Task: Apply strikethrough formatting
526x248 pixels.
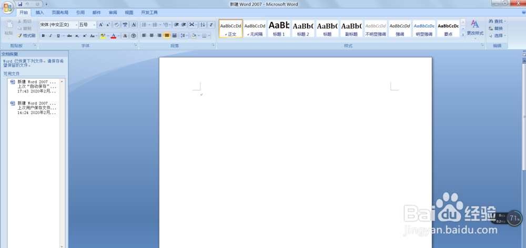Action: pos(69,36)
